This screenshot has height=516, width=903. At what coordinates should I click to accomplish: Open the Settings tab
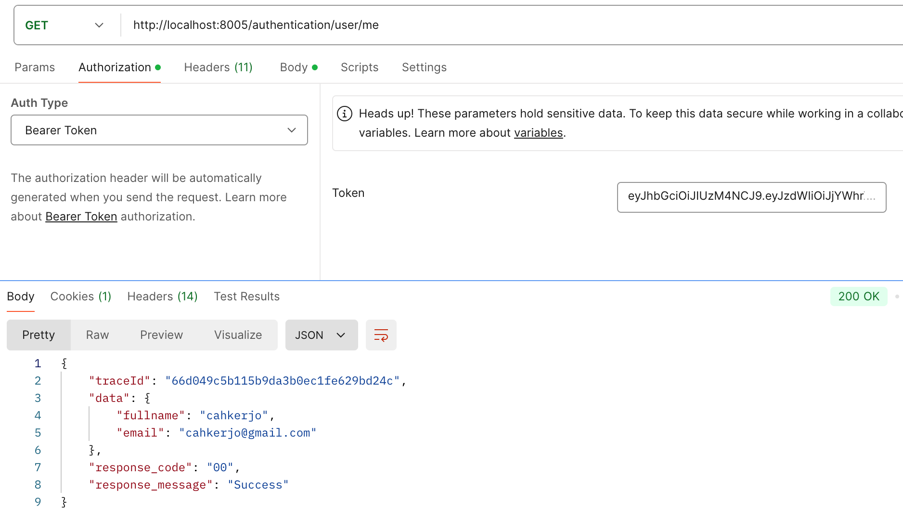click(424, 67)
